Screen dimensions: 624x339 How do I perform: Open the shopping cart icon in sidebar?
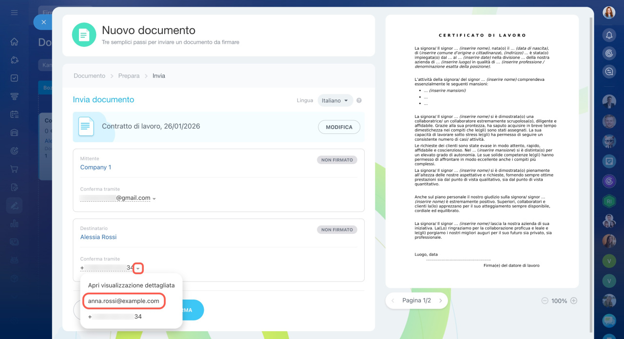[x=15, y=169]
